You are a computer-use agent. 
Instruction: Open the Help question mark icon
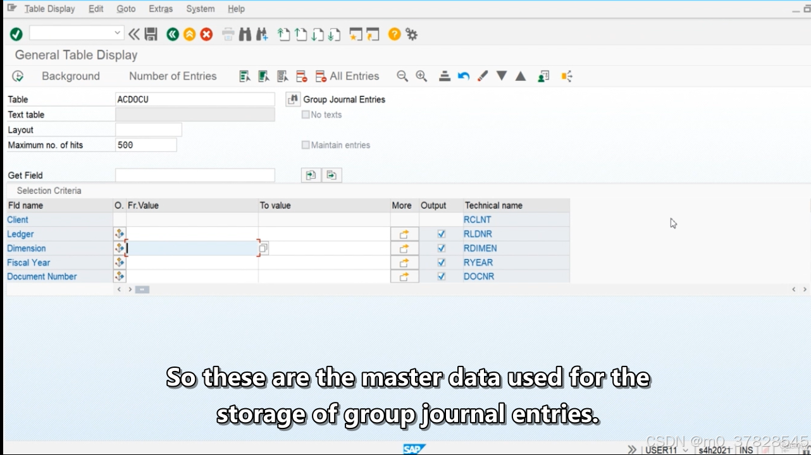point(393,34)
